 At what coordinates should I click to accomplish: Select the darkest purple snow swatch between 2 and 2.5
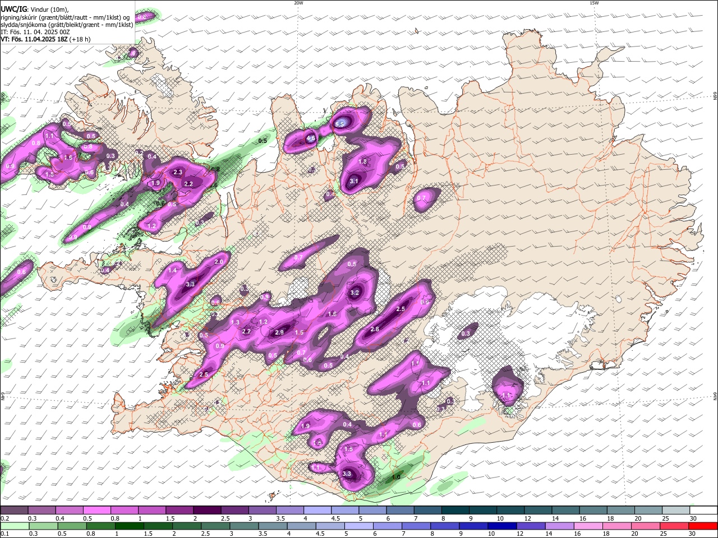pyautogui.click(x=207, y=510)
